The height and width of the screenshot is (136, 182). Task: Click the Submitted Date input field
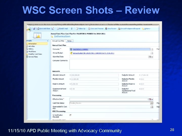coord(109,57)
